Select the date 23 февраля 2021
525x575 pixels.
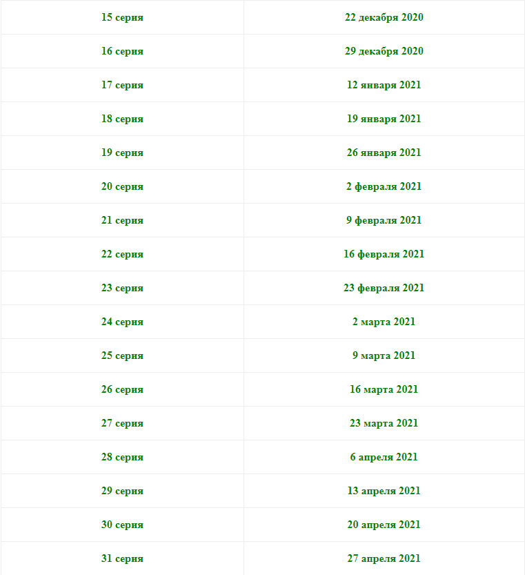(384, 288)
